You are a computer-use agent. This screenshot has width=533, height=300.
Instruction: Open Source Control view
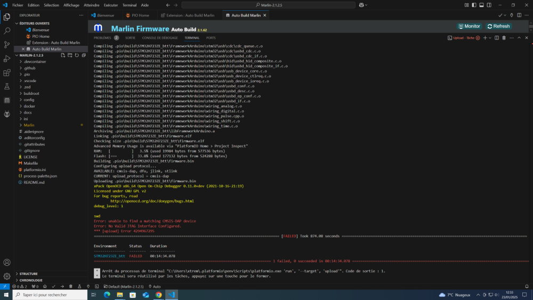(7, 45)
